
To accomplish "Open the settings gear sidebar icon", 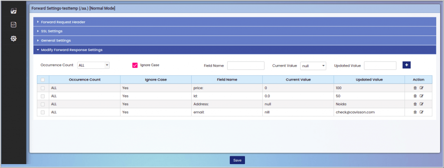I will coord(13,39).
